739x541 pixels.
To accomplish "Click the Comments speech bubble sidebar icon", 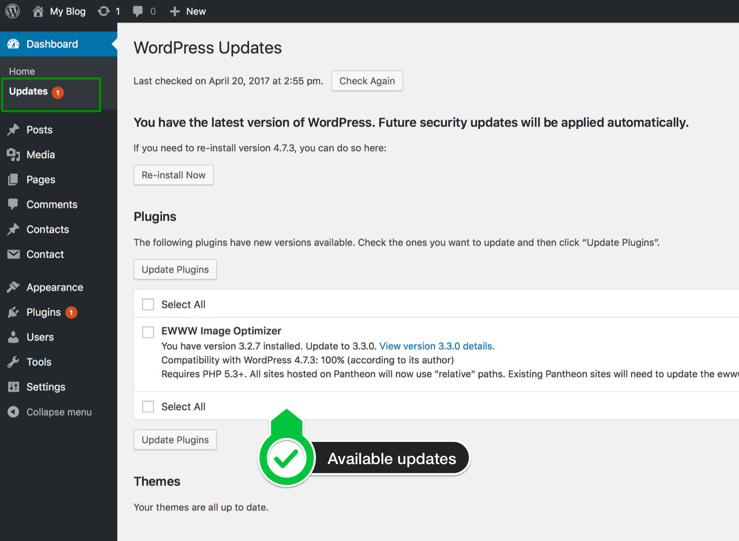I will point(14,204).
